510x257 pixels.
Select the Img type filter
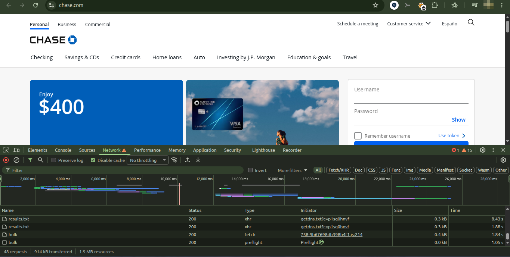(x=410, y=170)
